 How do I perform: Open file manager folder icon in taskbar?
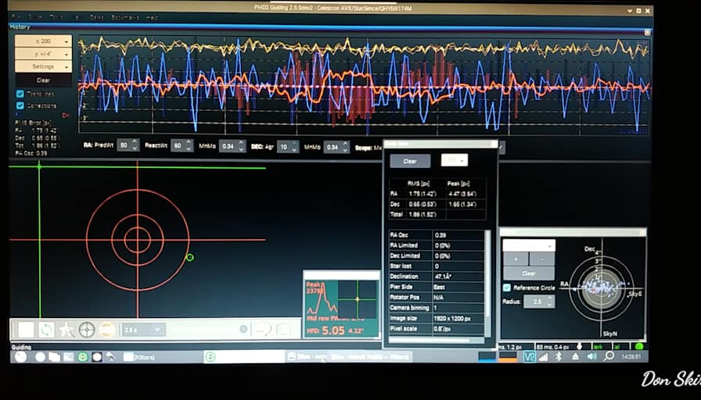[54, 357]
